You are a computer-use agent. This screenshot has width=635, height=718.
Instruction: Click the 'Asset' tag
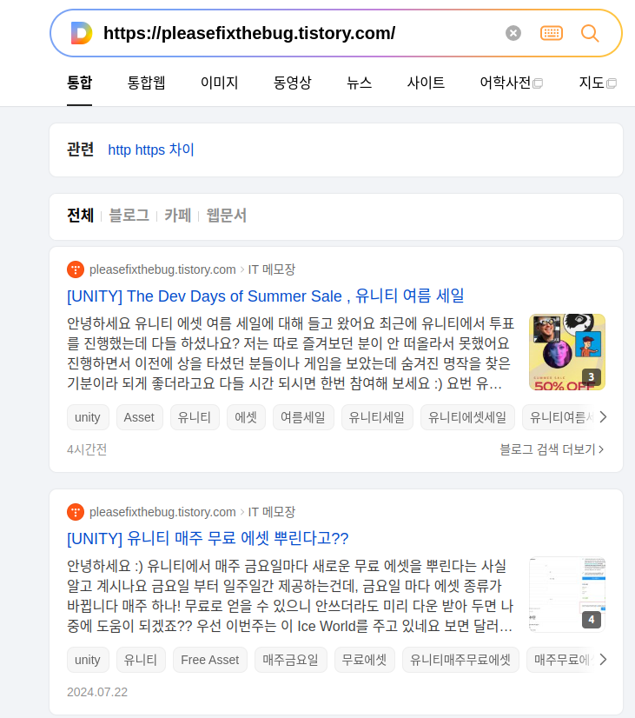pos(140,417)
